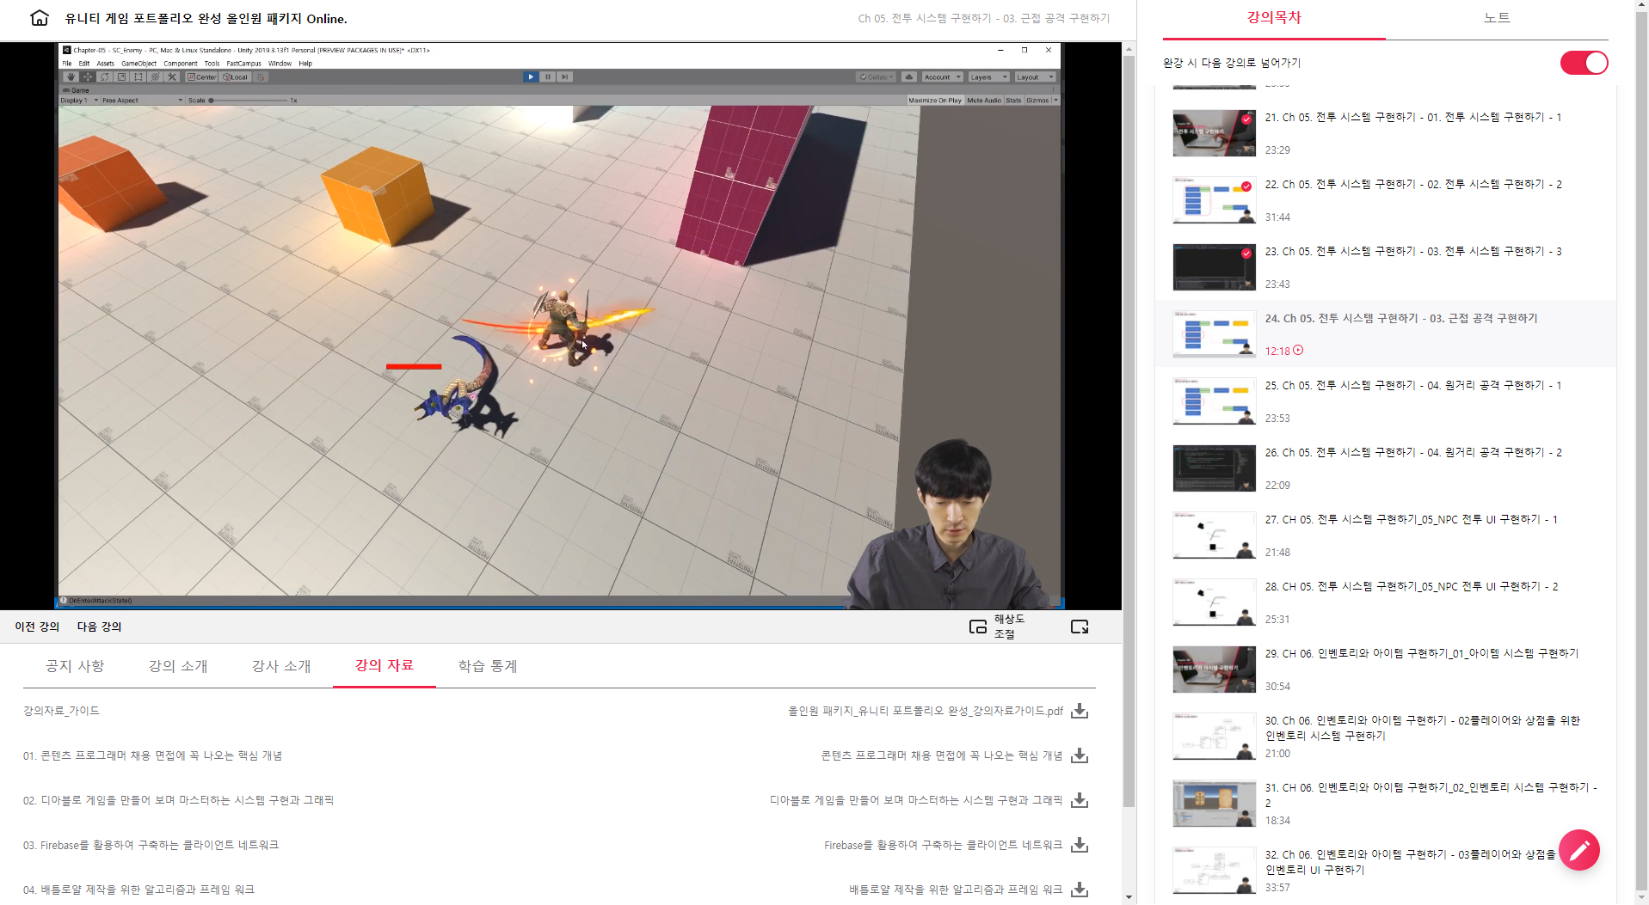The height and width of the screenshot is (905, 1649).
Task: Open lecture 26 원거리 공격 구현하기 - 2
Action: click(x=1385, y=468)
